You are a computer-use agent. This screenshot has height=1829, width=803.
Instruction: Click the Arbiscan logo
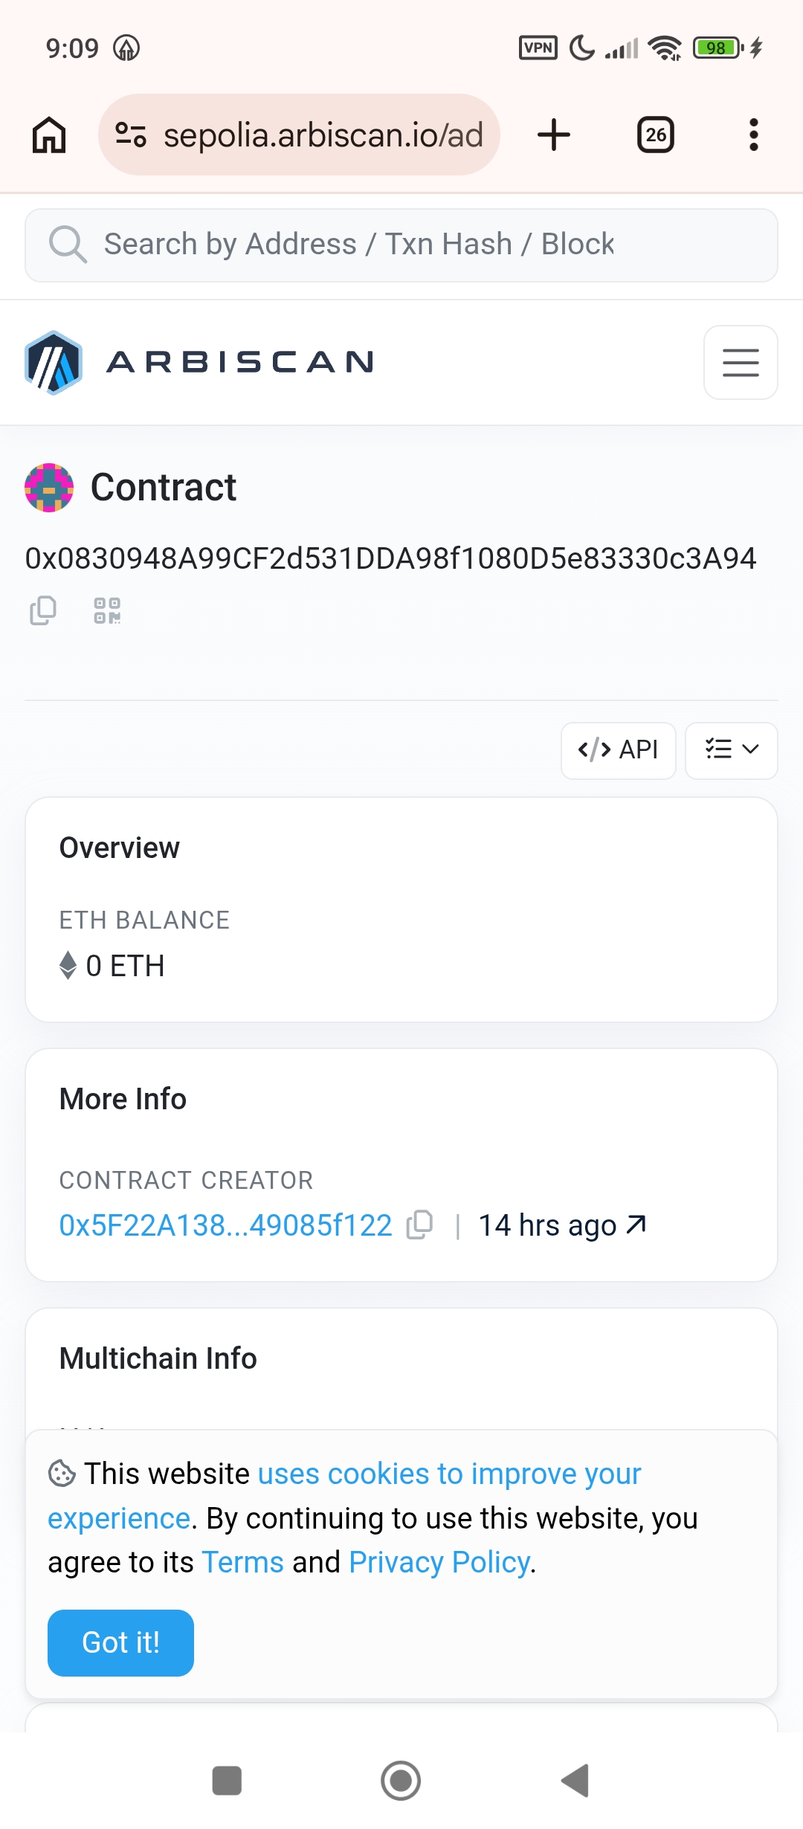coord(199,362)
